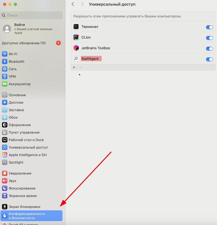Toggle JetBrains Toolbox accessibility permission

(209, 48)
